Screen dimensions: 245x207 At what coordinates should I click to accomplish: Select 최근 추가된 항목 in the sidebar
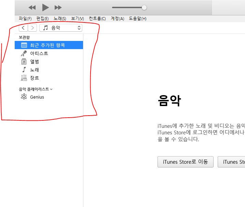pos(49,45)
